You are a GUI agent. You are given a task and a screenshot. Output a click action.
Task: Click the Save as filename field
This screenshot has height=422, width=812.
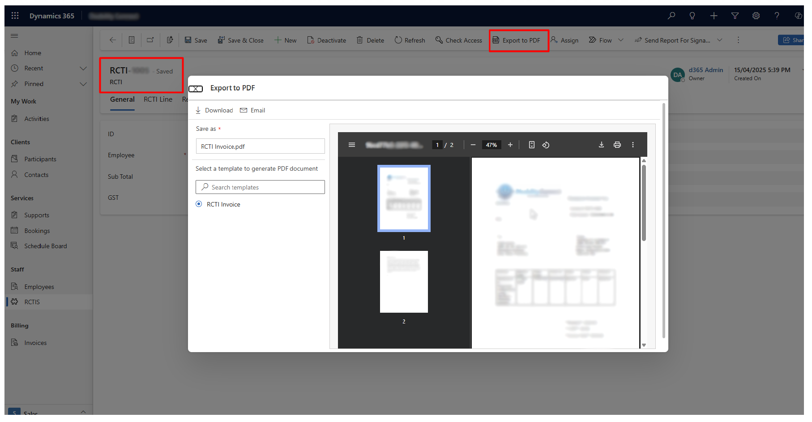coord(260,146)
